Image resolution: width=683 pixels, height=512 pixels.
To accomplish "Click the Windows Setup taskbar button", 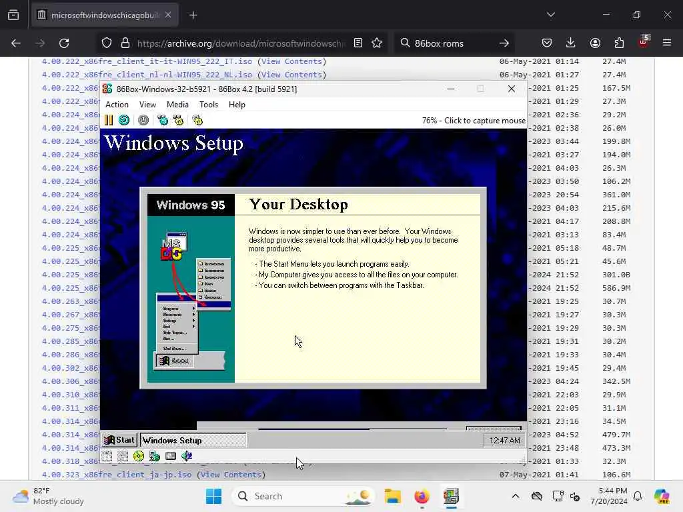I will coord(193,440).
